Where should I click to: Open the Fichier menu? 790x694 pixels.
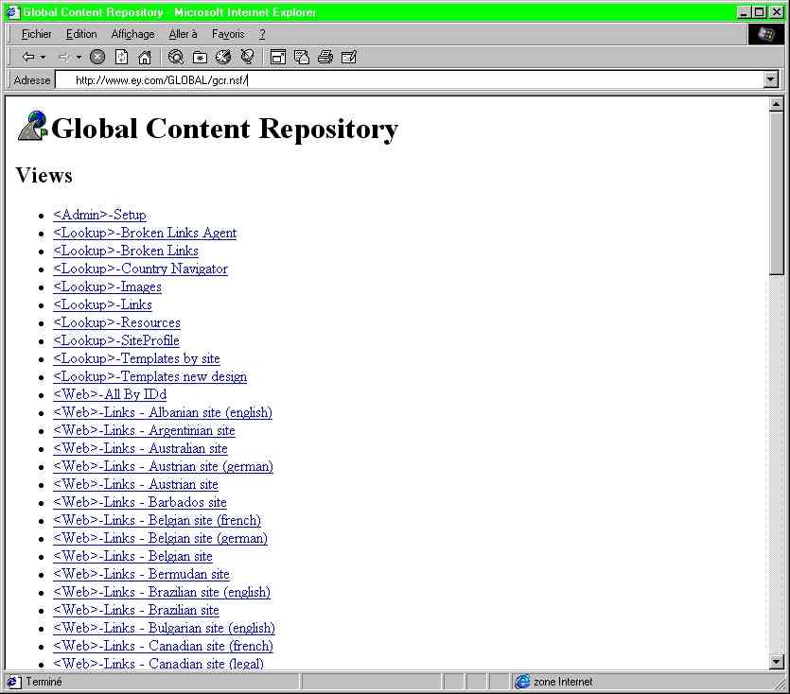36,34
